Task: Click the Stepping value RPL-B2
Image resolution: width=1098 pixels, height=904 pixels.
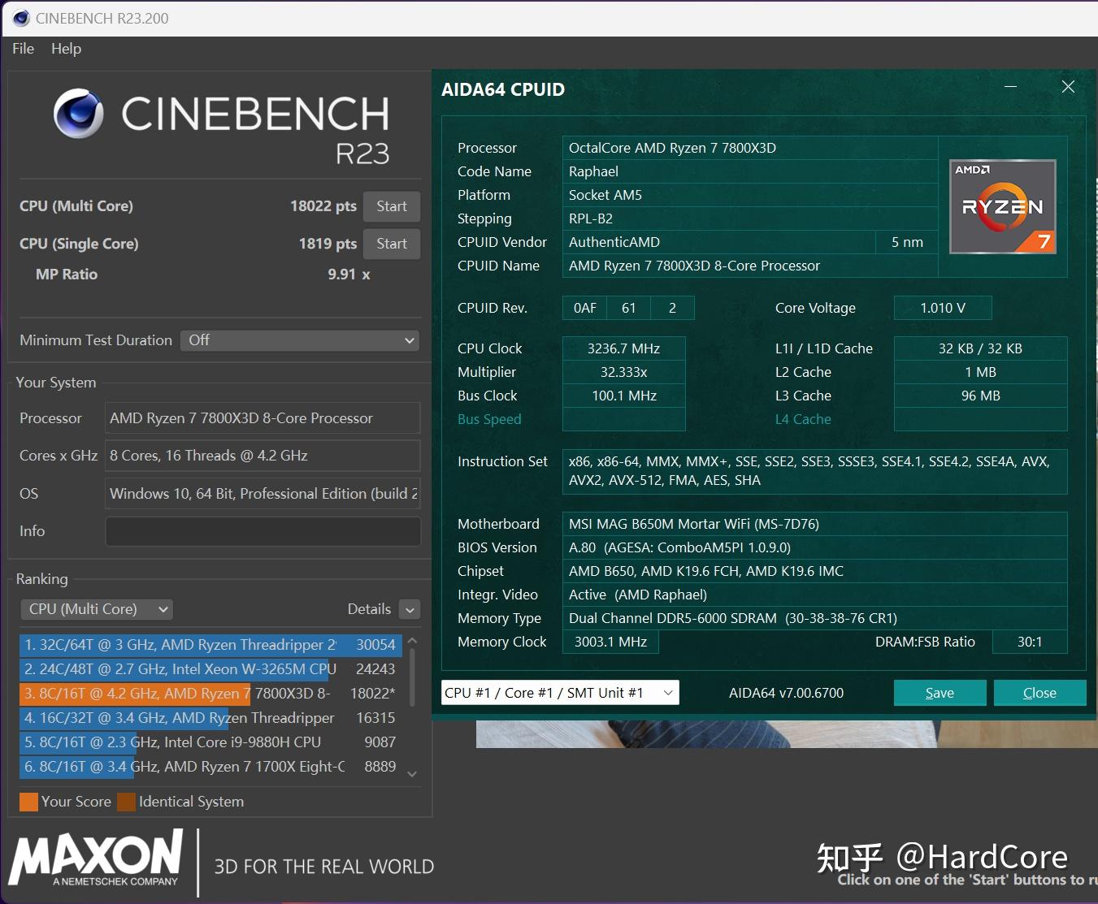Action: tap(750, 218)
